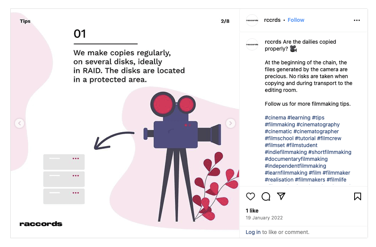Like the post with the heart icon
This screenshot has height=247, width=376.
coord(251,196)
